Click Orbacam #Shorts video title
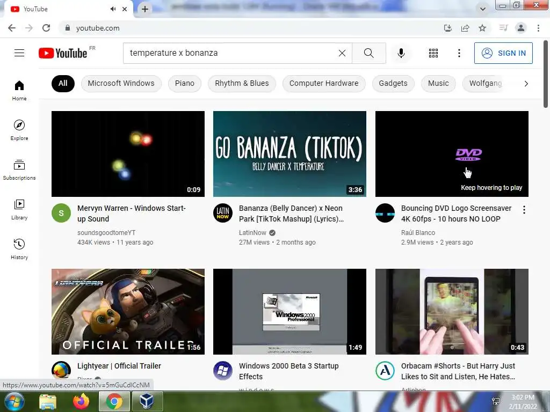550x412 pixels. coord(458,371)
